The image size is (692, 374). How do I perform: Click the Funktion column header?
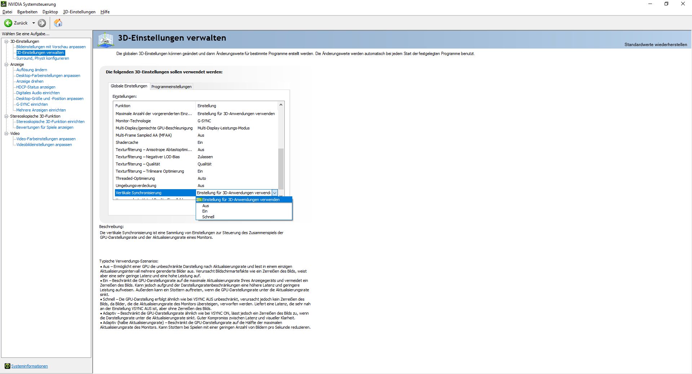tap(155, 106)
